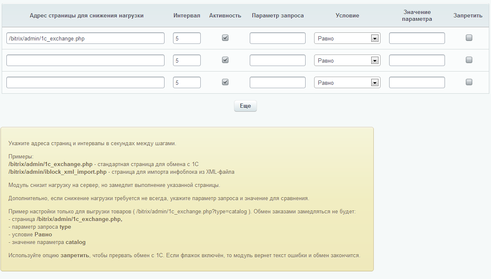Check Запретить checkbox in second row
491x279 pixels.
[469, 60]
